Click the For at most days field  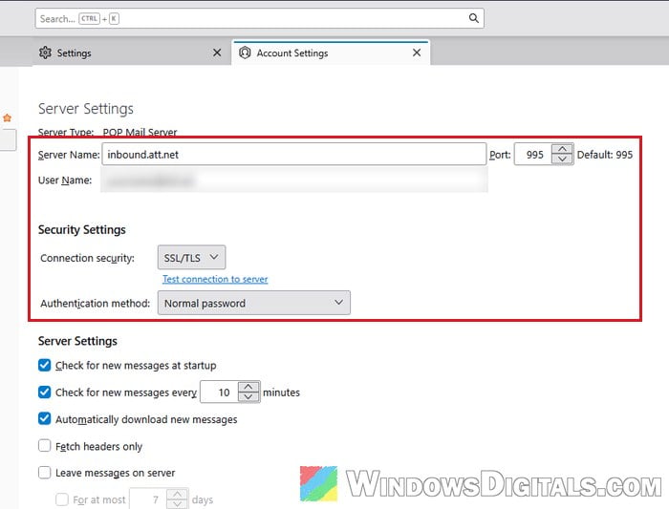click(x=148, y=498)
